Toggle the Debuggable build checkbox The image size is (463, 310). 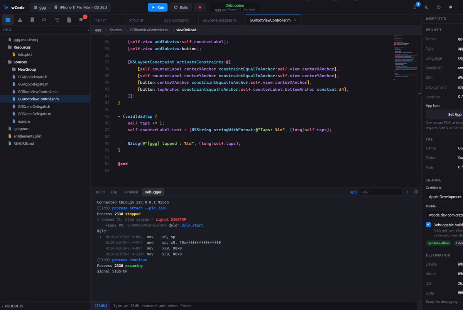click(428, 224)
